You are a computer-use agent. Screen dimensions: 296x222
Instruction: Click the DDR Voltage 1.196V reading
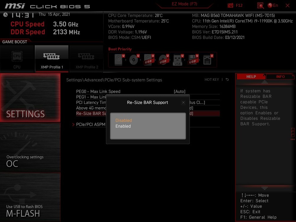coord(127,32)
